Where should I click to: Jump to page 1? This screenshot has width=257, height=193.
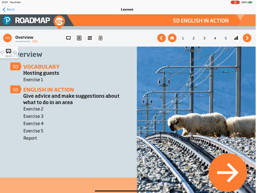click(183, 38)
